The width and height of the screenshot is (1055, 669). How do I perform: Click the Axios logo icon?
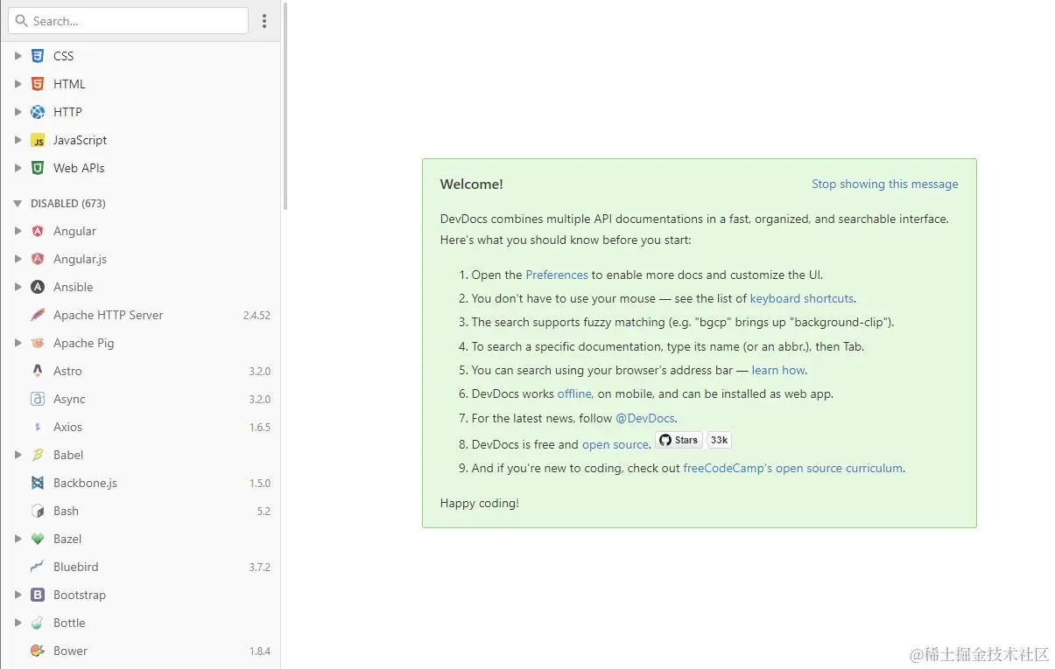[x=38, y=427]
